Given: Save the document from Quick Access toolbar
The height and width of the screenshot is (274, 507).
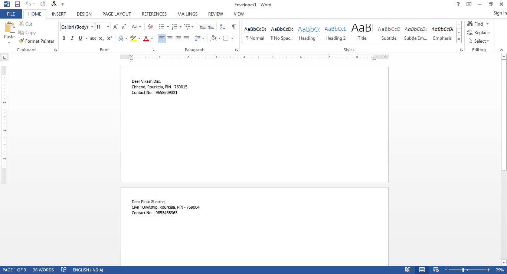Looking at the screenshot, I should click(x=17, y=4).
